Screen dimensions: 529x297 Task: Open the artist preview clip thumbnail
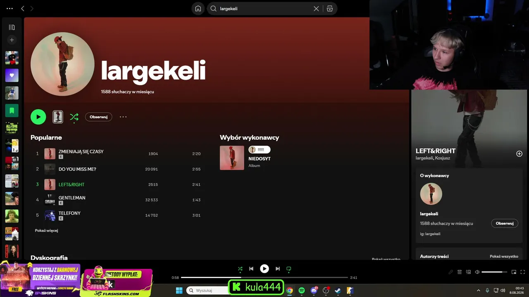(x=58, y=117)
